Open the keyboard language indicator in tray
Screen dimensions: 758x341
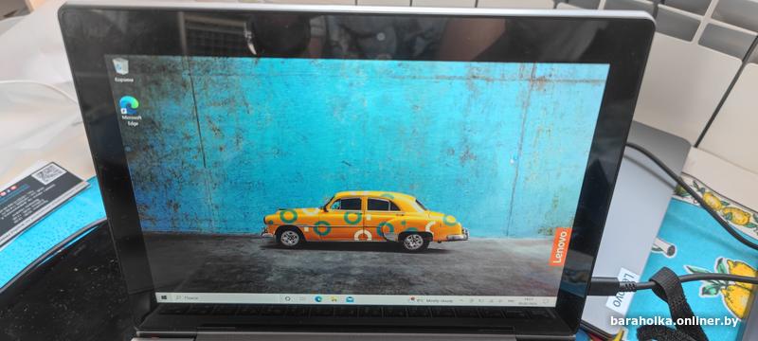[511, 301]
